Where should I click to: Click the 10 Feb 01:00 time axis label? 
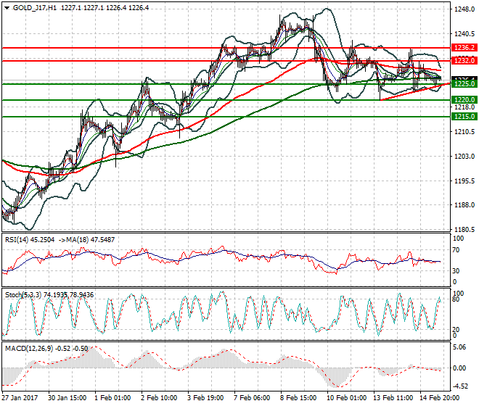[346, 398]
